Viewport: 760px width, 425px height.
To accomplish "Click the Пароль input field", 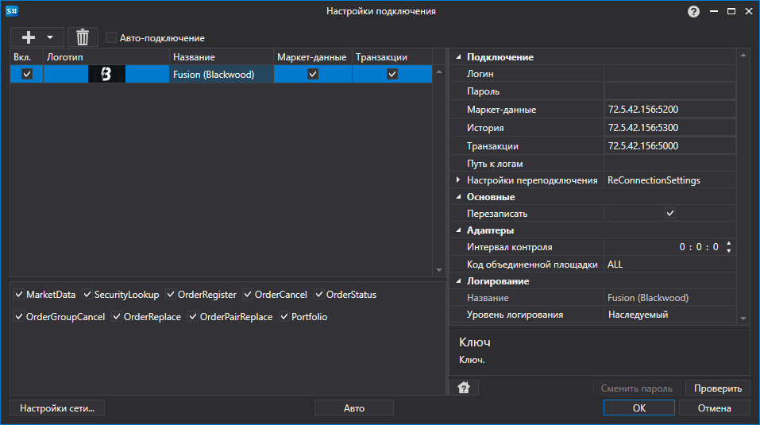I will click(x=669, y=91).
